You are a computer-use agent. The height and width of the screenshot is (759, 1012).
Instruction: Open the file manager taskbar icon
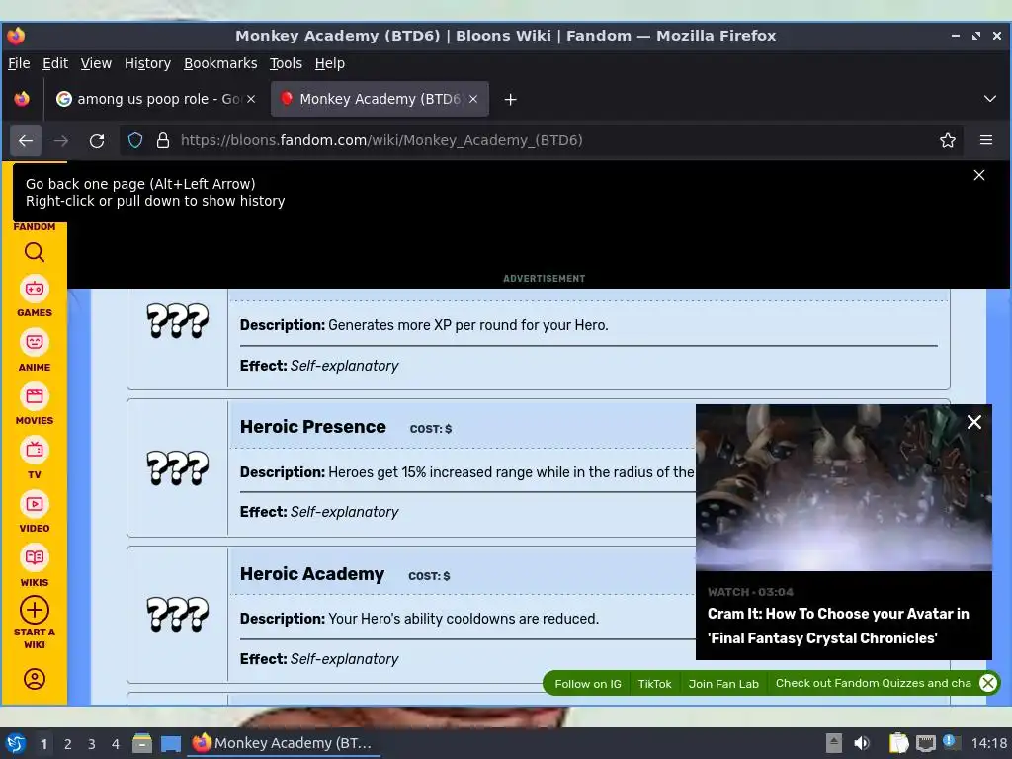pyautogui.click(x=142, y=743)
